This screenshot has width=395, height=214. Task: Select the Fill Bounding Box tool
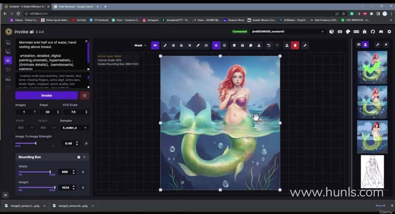182,45
